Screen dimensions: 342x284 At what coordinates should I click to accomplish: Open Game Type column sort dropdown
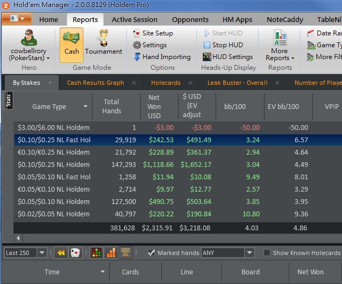85,106
